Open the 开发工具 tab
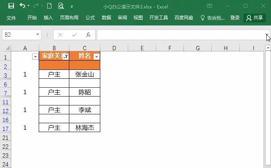The image size is (271, 168). pos(159,18)
